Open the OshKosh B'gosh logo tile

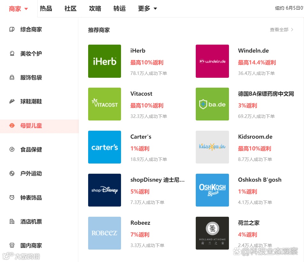(x=212, y=190)
